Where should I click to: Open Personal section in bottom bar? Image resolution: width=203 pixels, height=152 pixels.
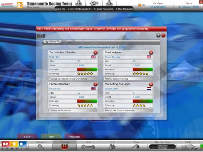click(x=65, y=145)
